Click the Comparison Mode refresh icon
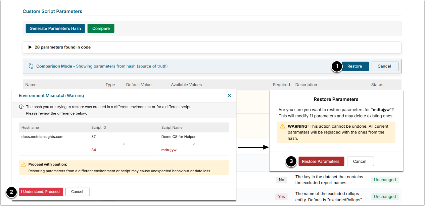Image resolution: width=425 pixels, height=206 pixels. [x=31, y=66]
